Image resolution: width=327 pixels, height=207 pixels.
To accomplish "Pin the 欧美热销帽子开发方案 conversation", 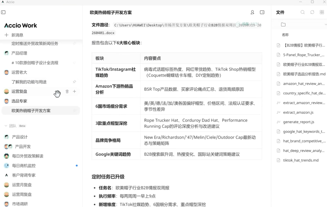I will (74, 110).
